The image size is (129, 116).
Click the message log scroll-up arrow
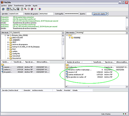pyautogui.click(x=127, y=17)
